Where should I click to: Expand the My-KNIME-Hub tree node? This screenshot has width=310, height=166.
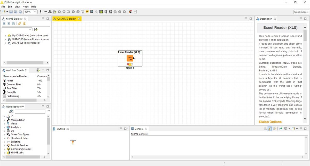pyautogui.click(x=5, y=36)
